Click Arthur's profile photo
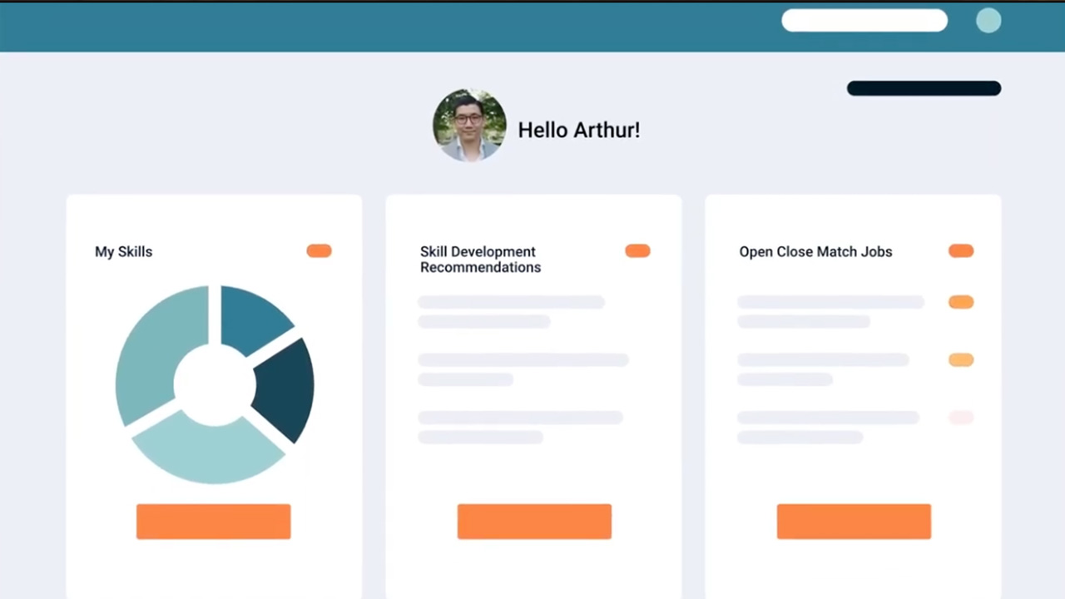 pos(469,125)
